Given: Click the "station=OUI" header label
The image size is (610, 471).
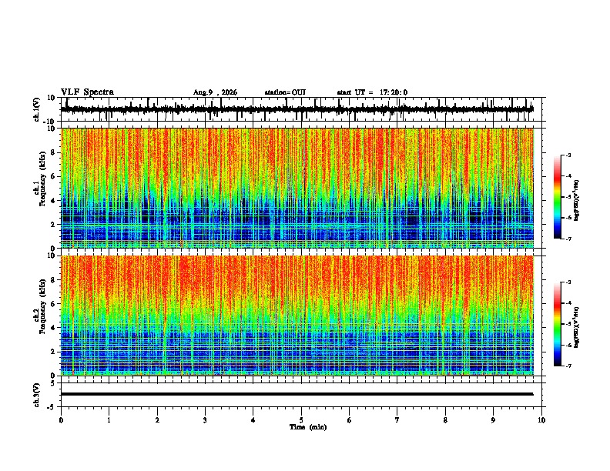Looking at the screenshot, I should click(x=285, y=92).
